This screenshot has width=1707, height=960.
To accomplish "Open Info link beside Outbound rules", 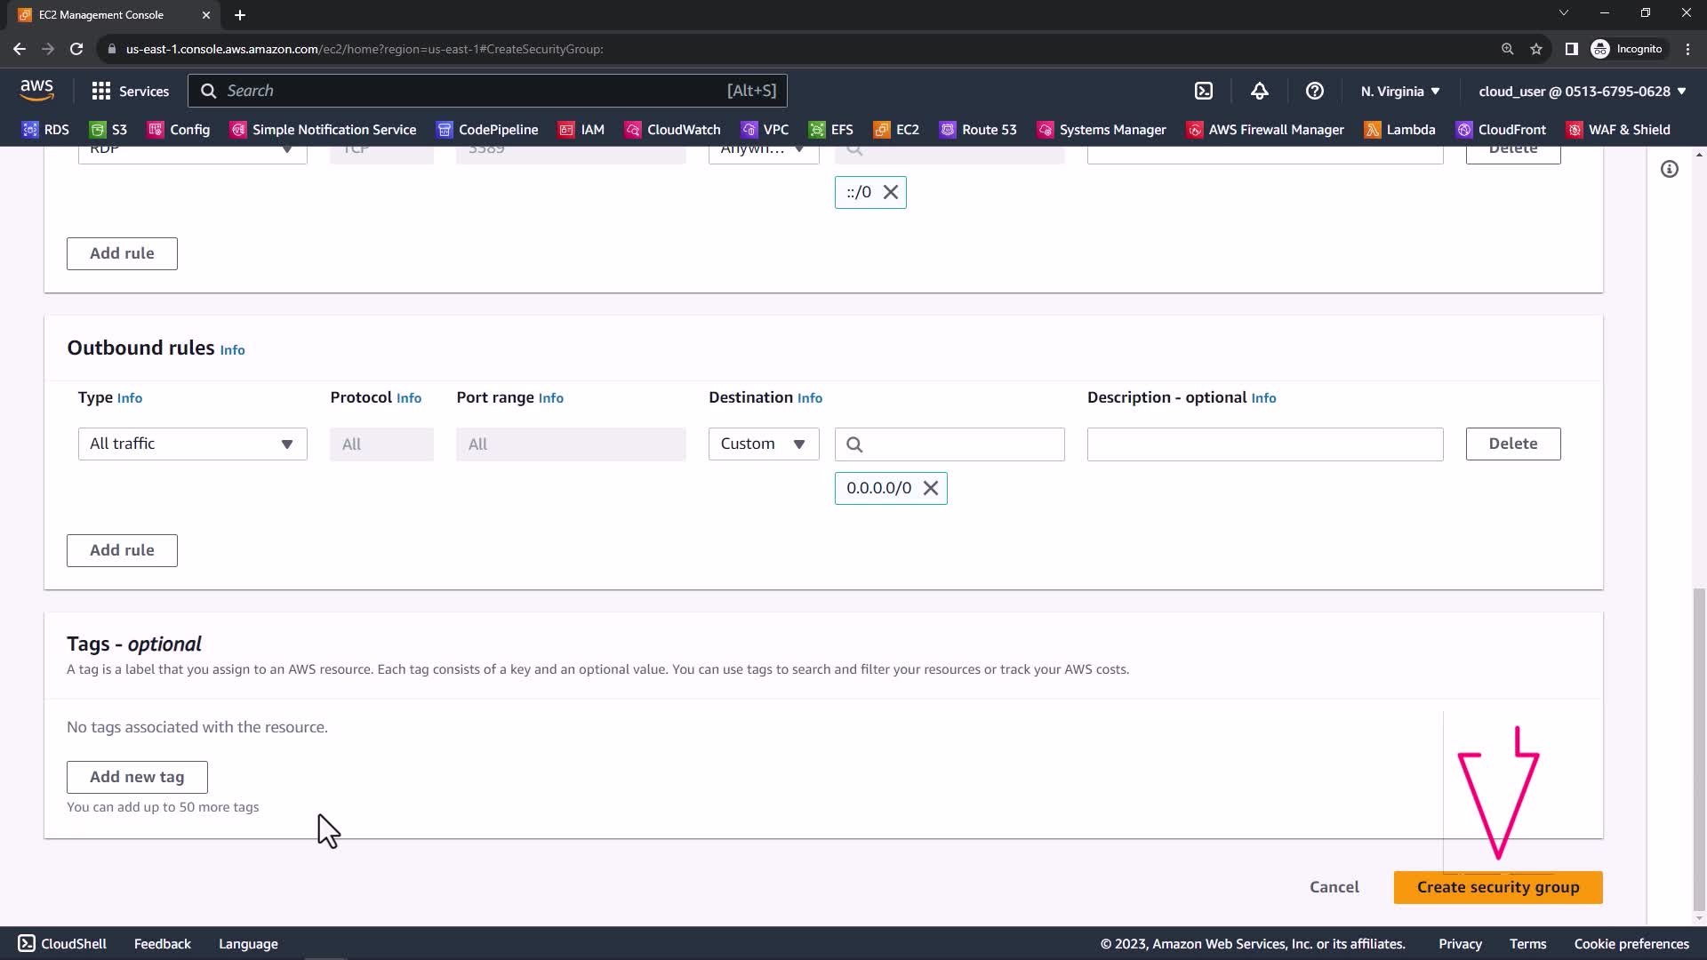I will coord(232,350).
